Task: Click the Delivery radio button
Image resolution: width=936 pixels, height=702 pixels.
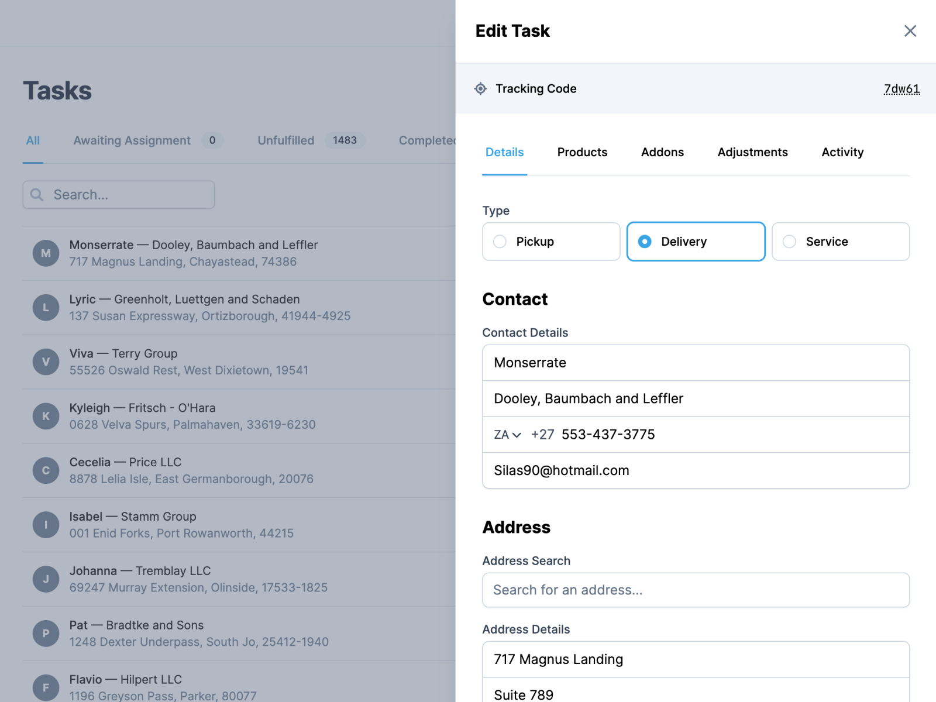Action: 645,241
